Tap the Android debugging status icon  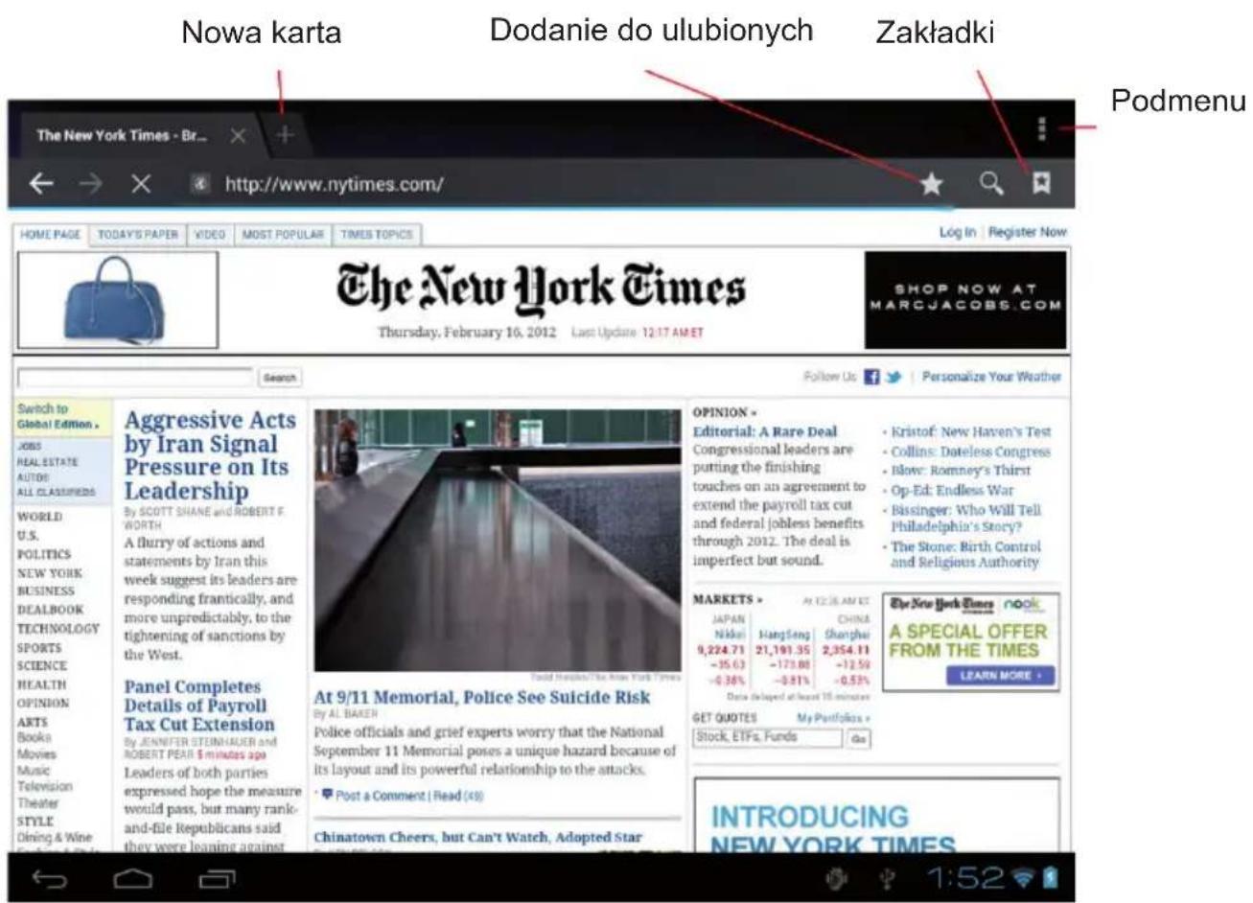pos(837,879)
